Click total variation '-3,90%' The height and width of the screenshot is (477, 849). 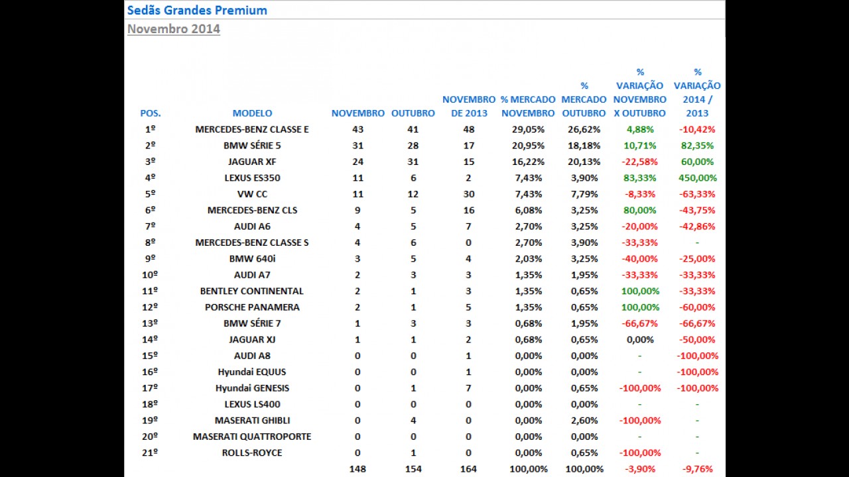click(640, 469)
